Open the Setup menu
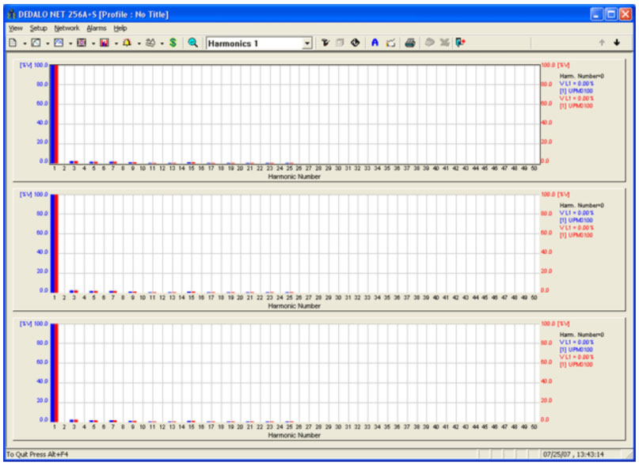This screenshot has width=639, height=466. click(38, 28)
